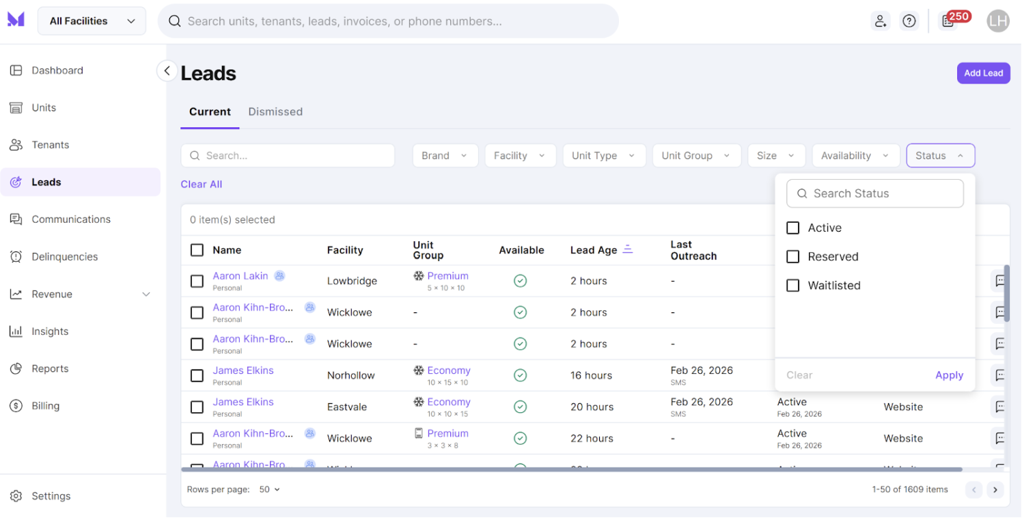1022x518 pixels.
Task: Open the Unit Type filter dropdown
Action: [x=604, y=155]
